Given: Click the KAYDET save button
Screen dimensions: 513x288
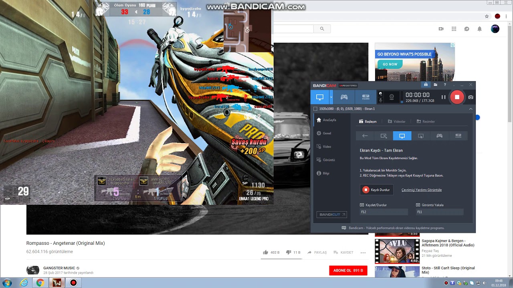Looking at the screenshot, I should [x=343, y=252].
